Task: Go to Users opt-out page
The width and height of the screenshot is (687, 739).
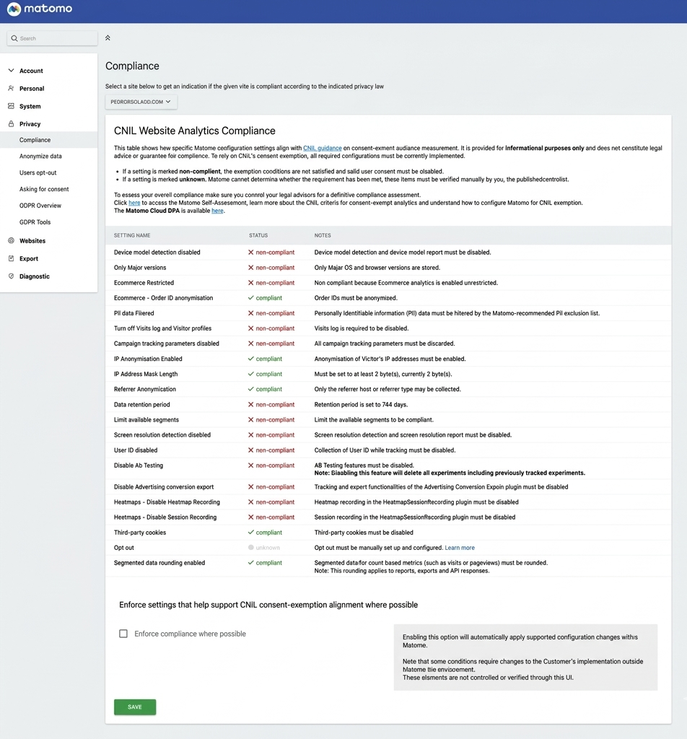Action: point(38,173)
